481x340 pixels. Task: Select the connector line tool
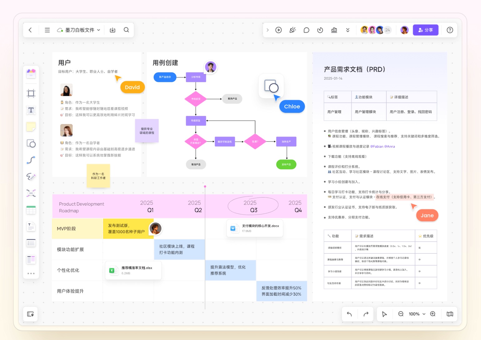tap(31, 160)
